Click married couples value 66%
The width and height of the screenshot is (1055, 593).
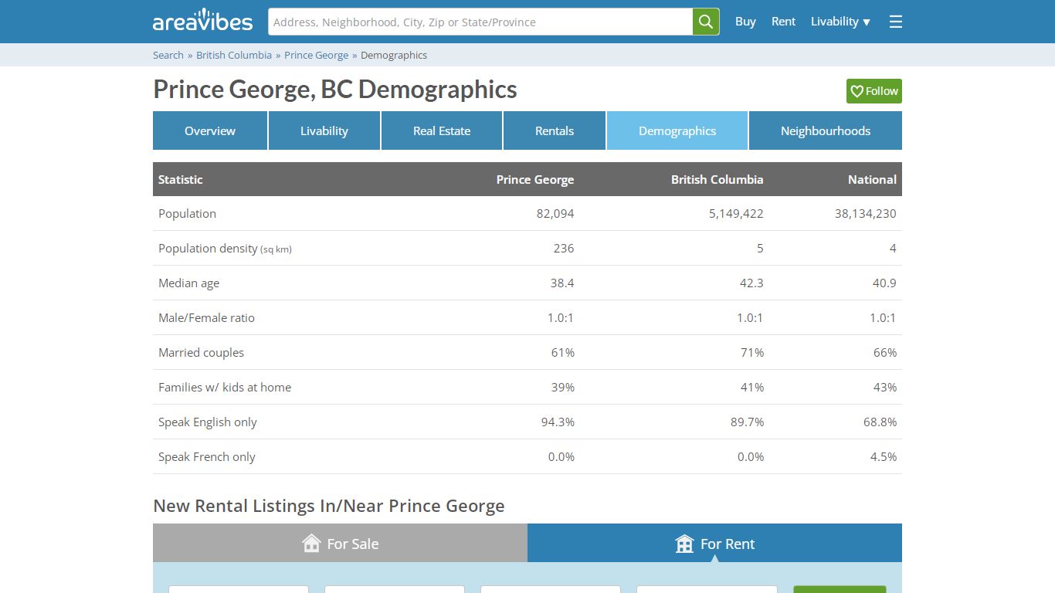(x=885, y=352)
